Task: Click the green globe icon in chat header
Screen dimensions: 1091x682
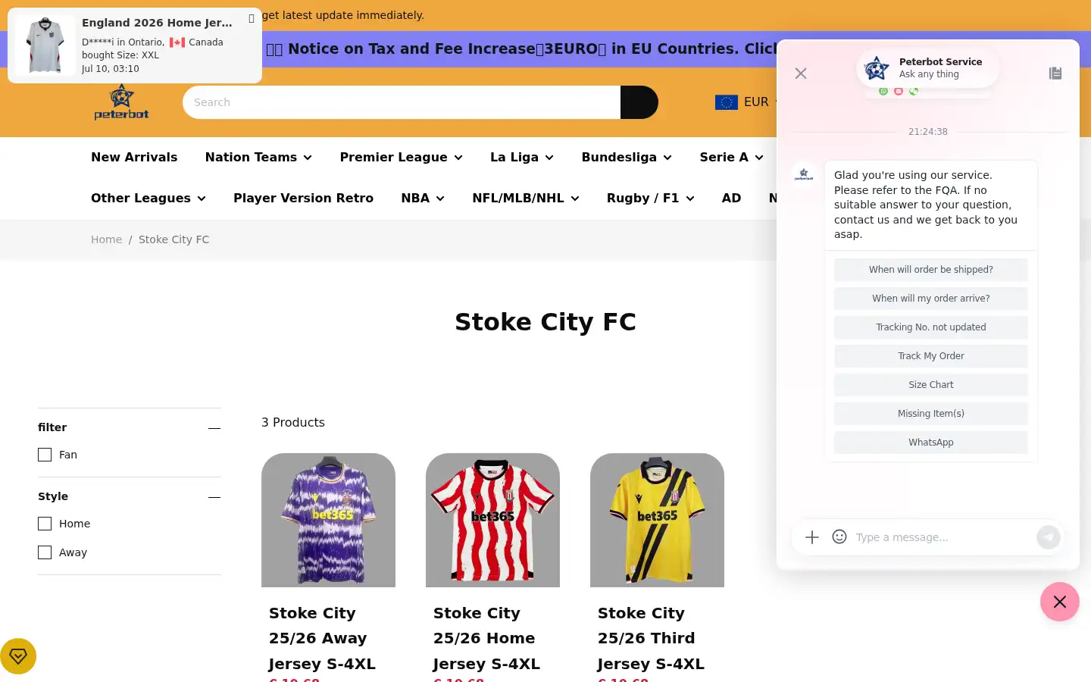Action: [914, 91]
